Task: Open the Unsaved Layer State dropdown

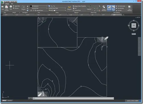Action: coord(57,8)
